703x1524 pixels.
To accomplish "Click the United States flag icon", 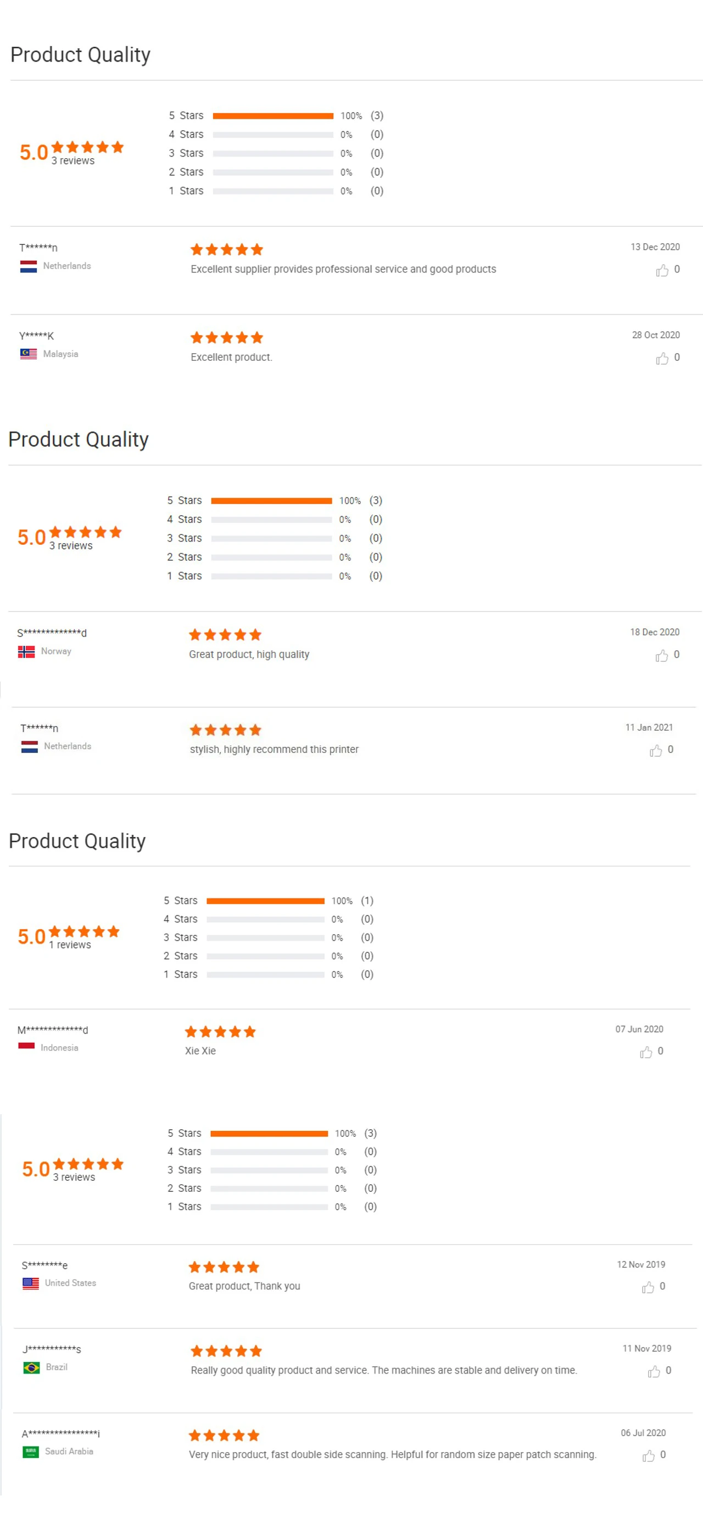I will tap(31, 1282).
